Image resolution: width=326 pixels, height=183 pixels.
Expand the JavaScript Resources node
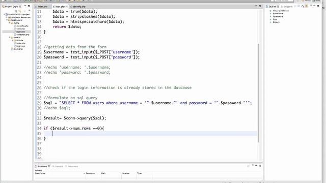(7, 17)
